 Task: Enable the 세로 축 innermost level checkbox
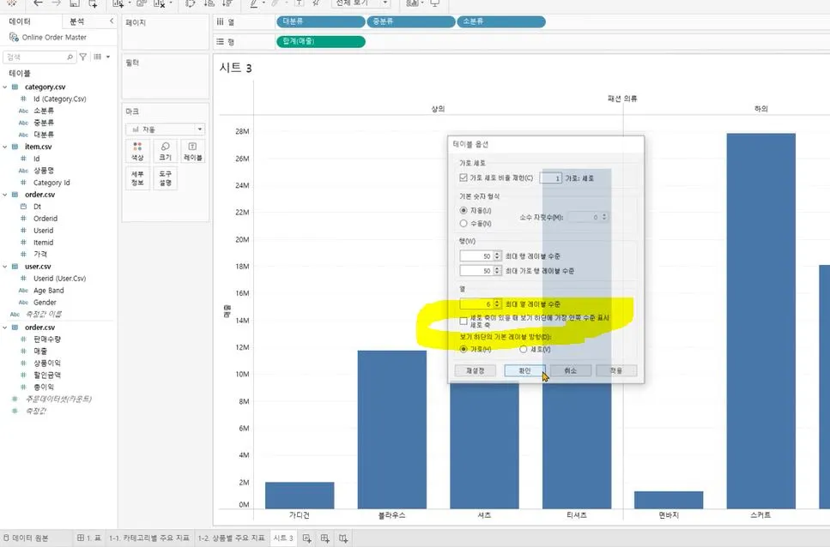[x=463, y=321]
